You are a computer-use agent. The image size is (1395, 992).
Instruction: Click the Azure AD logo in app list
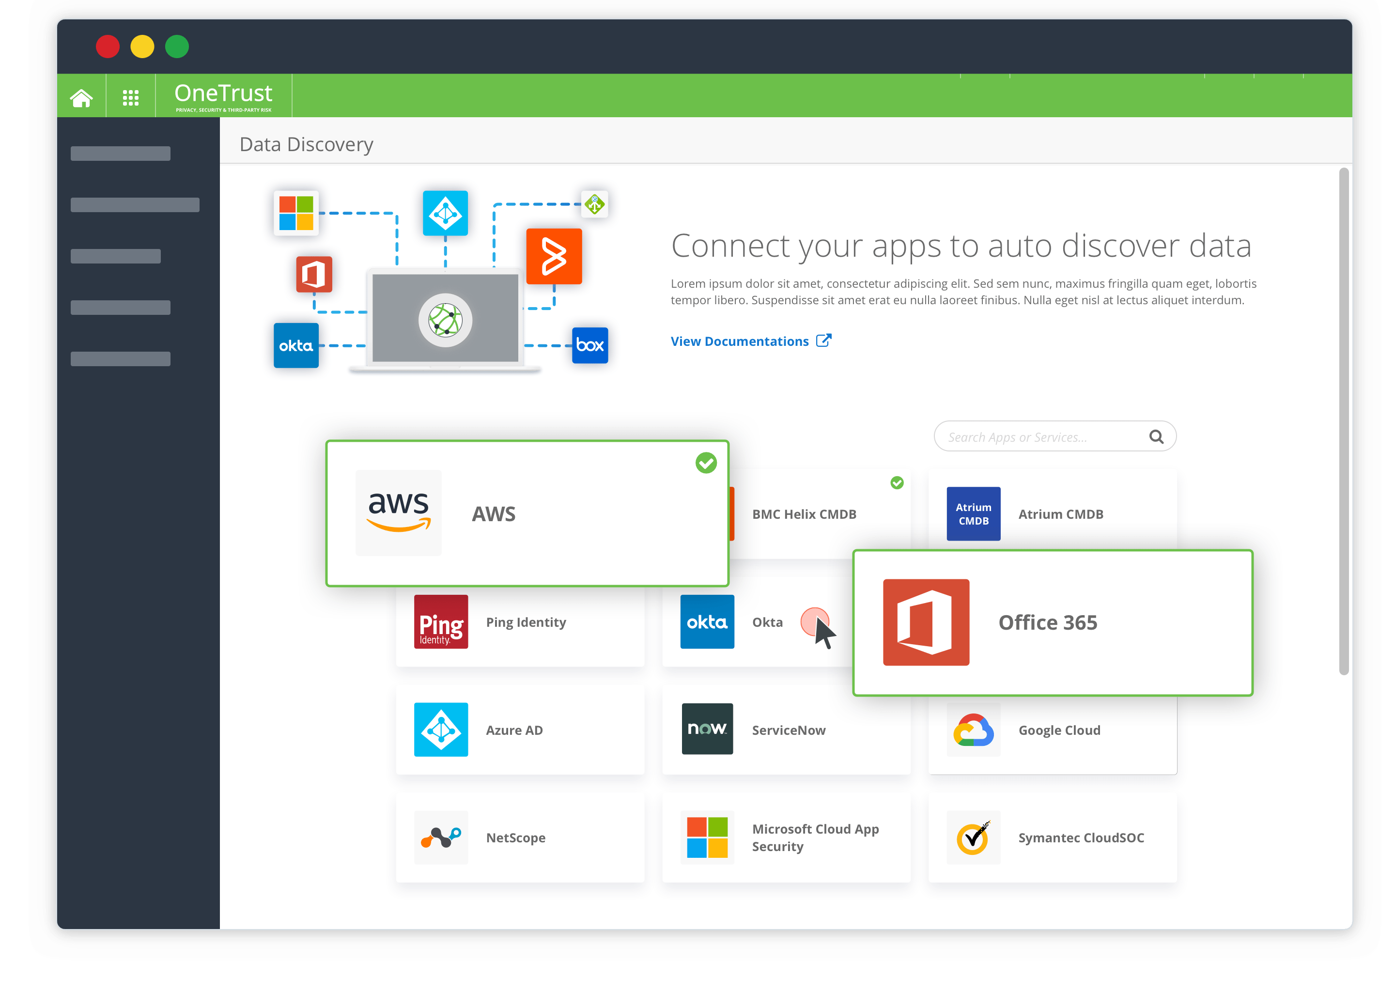(440, 729)
